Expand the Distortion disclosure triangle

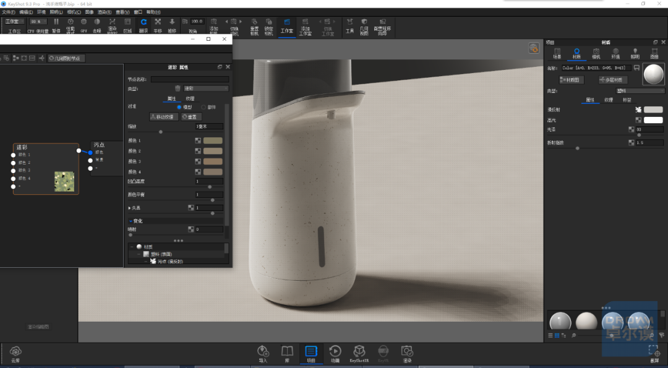[x=129, y=208]
